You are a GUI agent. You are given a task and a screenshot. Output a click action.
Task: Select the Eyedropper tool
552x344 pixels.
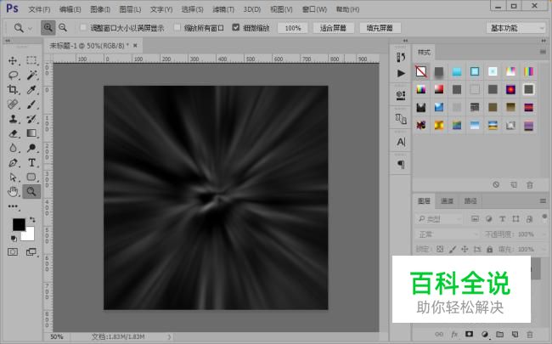pyautogui.click(x=31, y=90)
